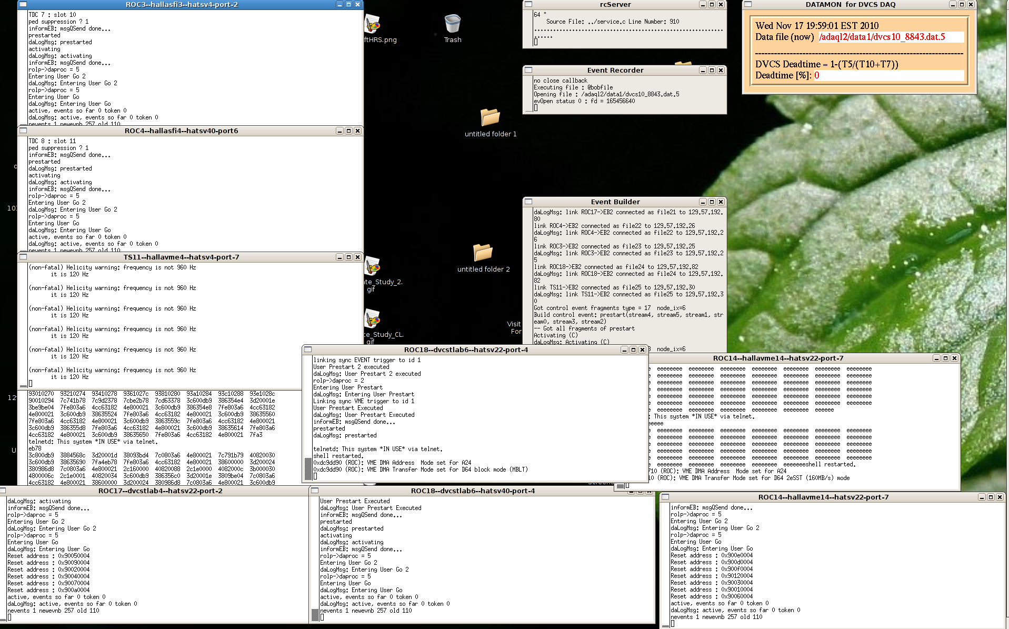Click 'Opening file' line in Event Recorder

point(606,94)
